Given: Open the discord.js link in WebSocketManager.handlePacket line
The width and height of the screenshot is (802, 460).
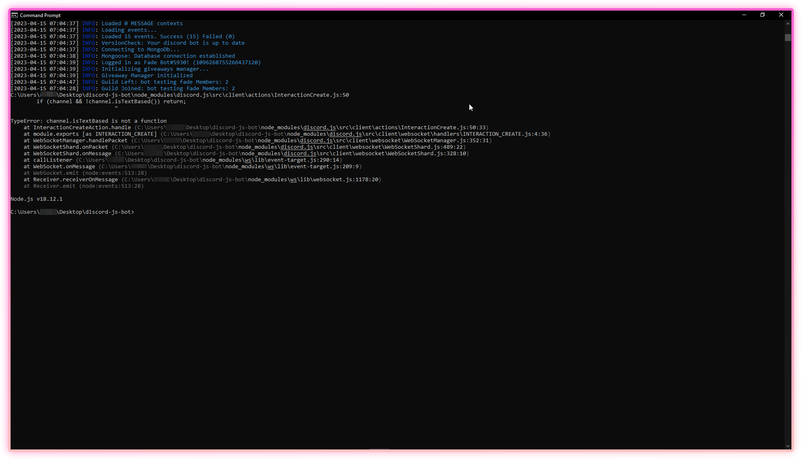Looking at the screenshot, I should point(316,140).
